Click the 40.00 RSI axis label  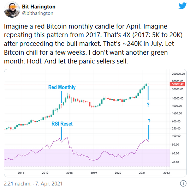[x=175, y=162]
